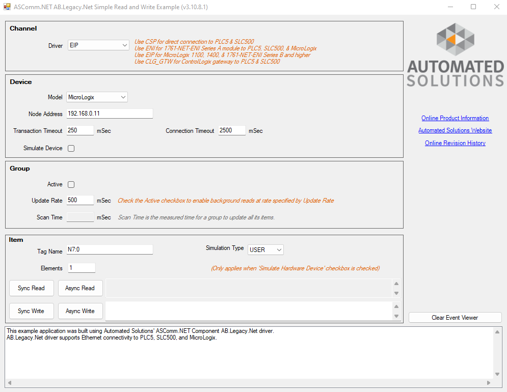Screen dimensions: 507x392
Task: Enable the Simulate Device checkbox
Action: tap(71, 149)
